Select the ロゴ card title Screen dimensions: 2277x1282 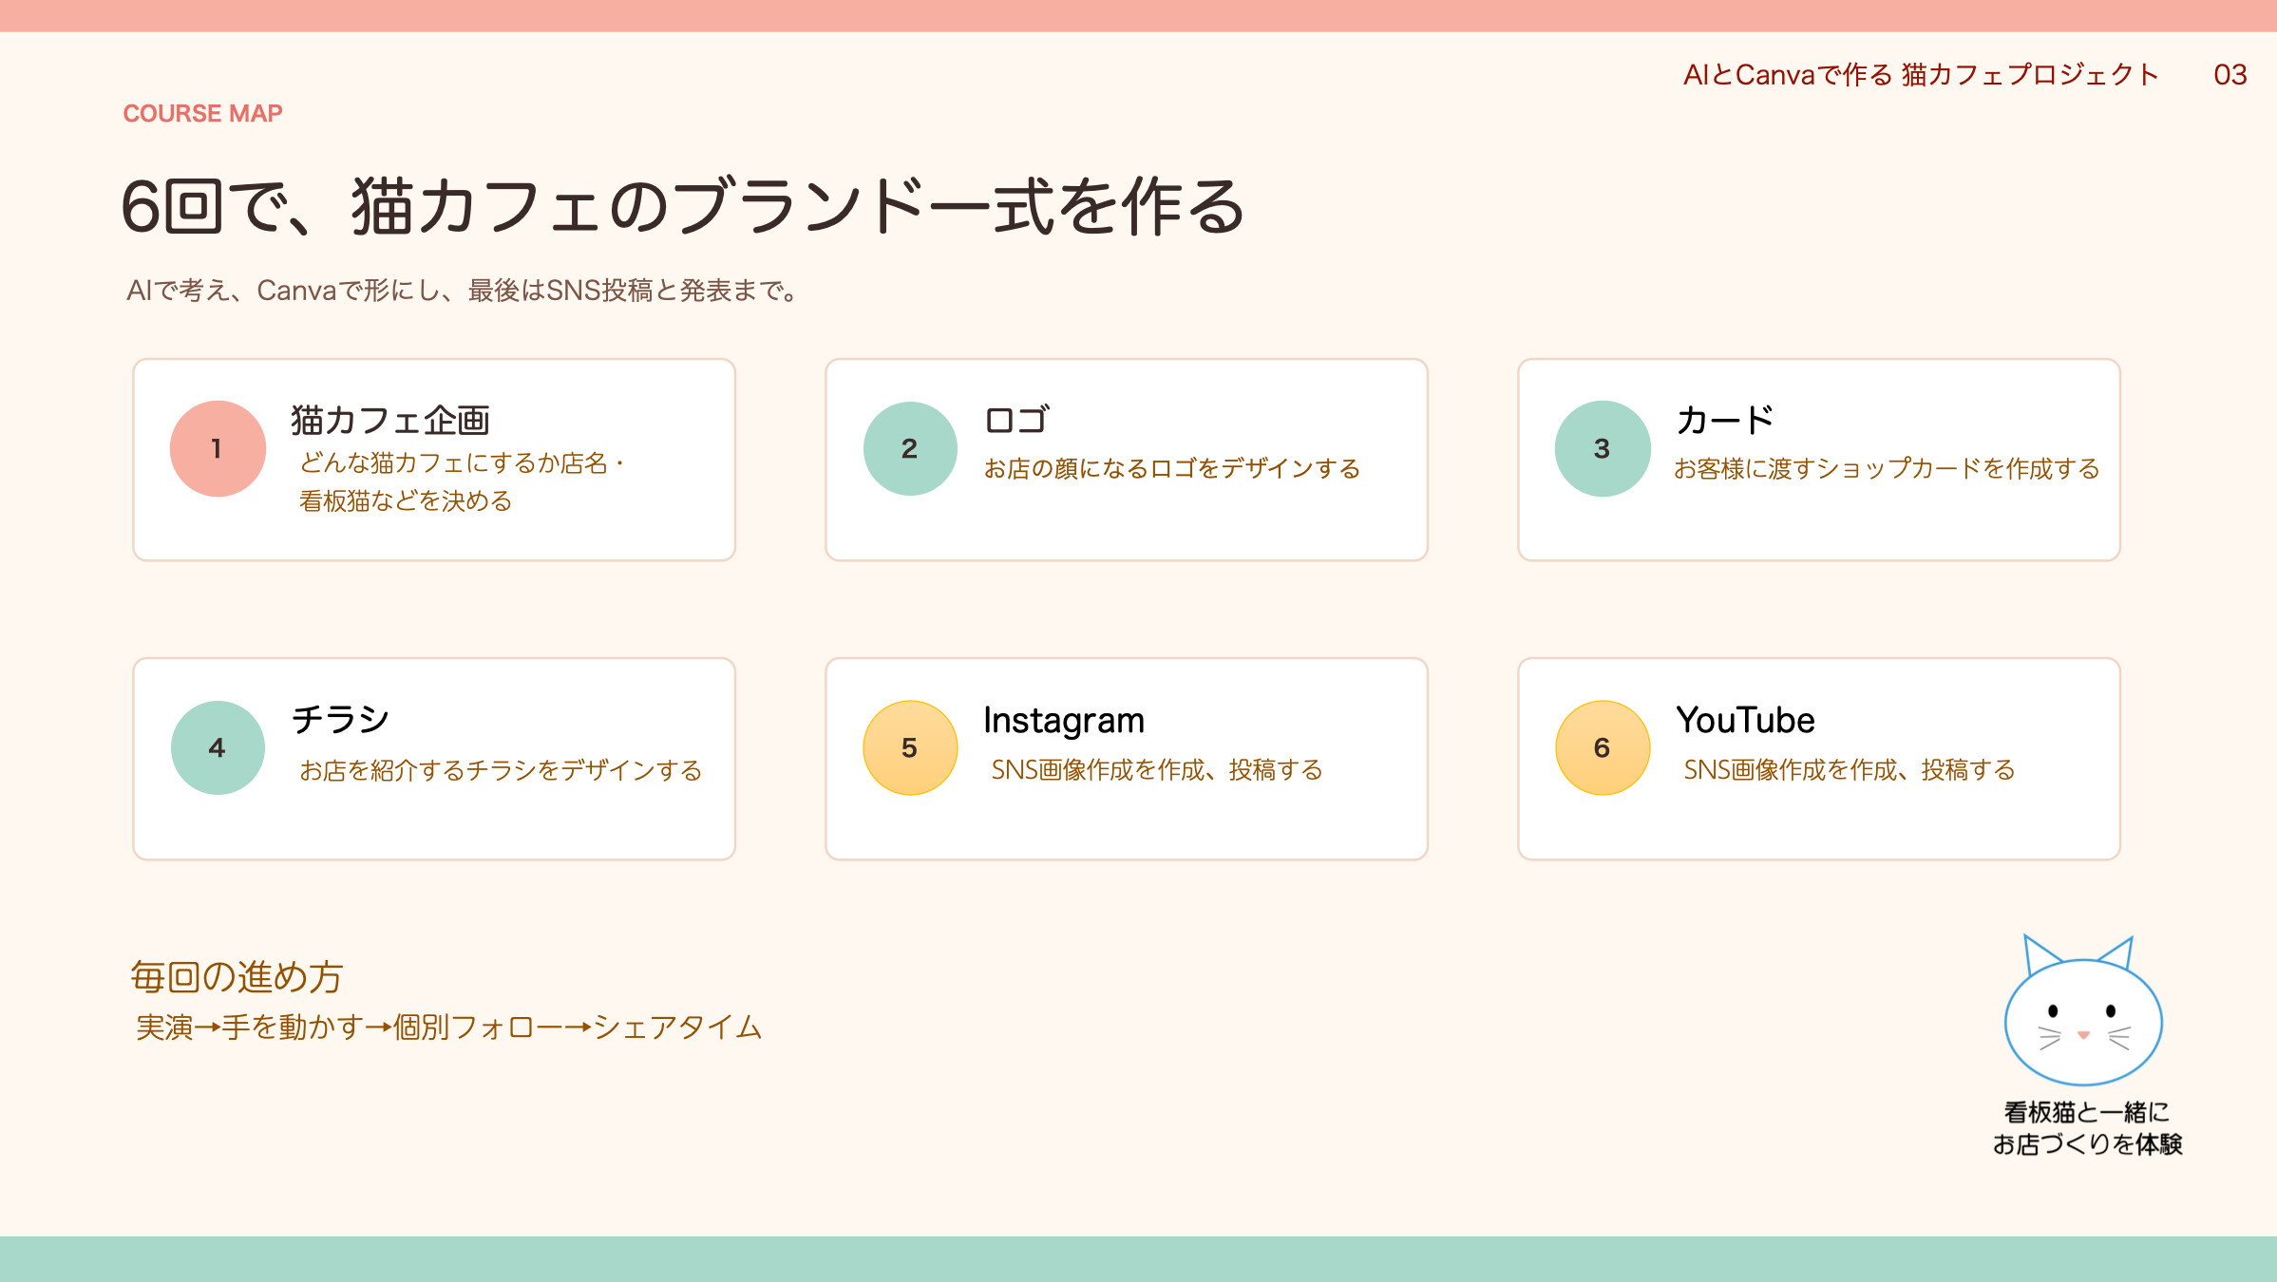(1016, 420)
